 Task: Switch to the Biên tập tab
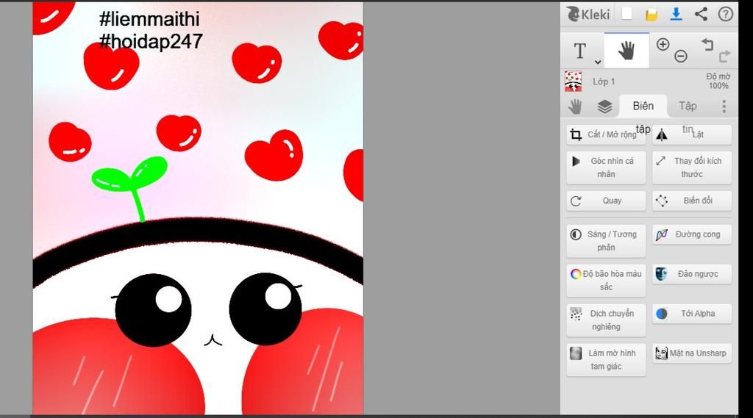tap(643, 106)
